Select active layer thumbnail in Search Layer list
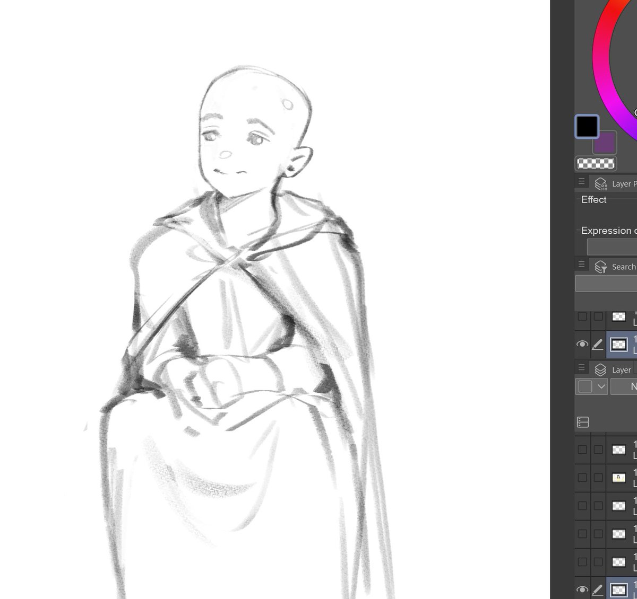The image size is (637, 599). coord(619,345)
